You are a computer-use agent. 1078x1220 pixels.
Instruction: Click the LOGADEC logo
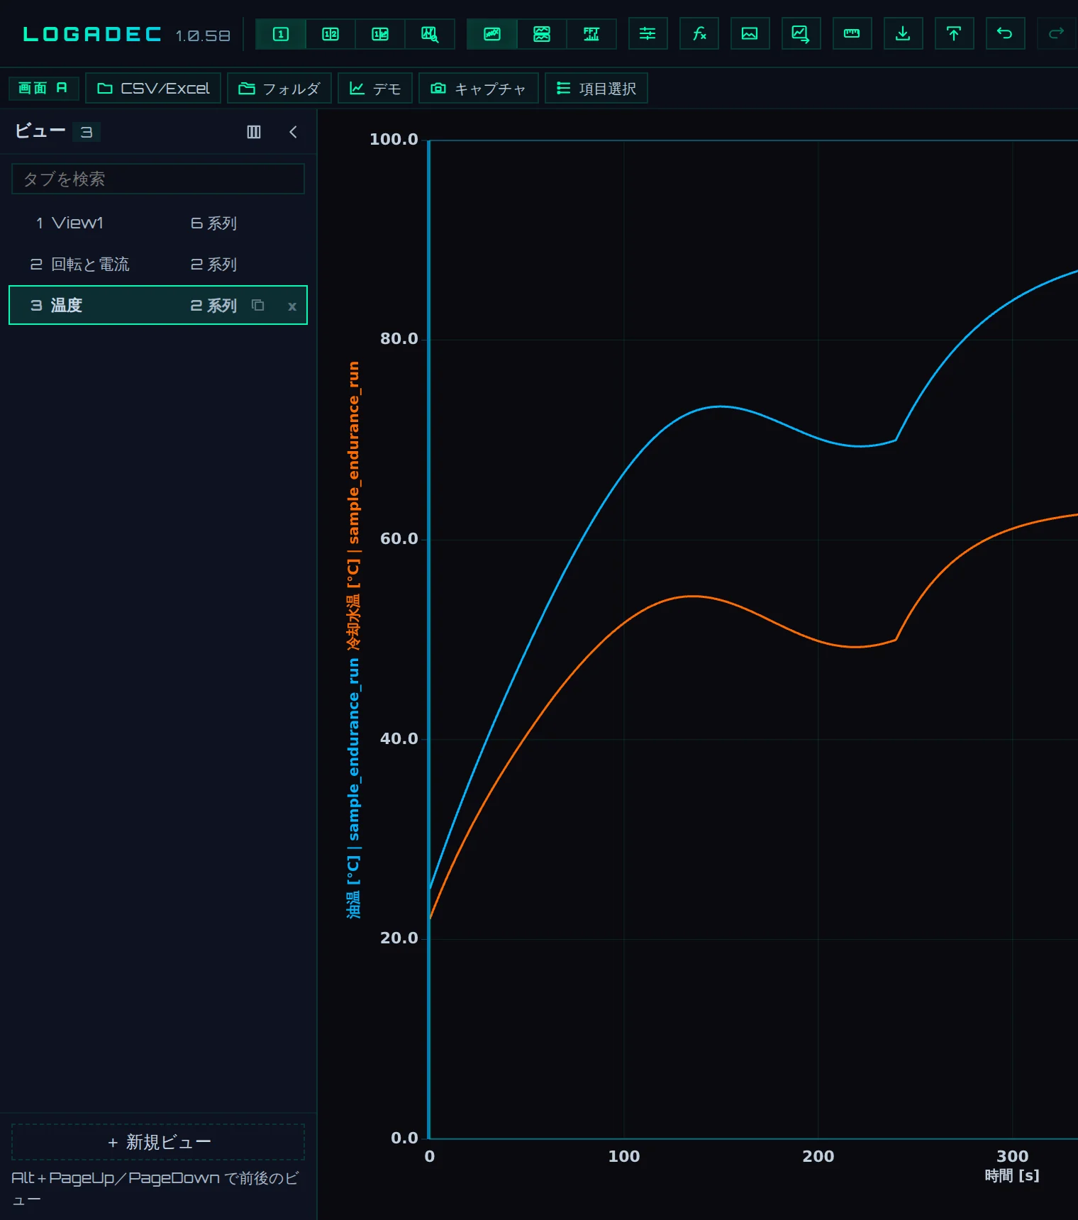tap(92, 34)
